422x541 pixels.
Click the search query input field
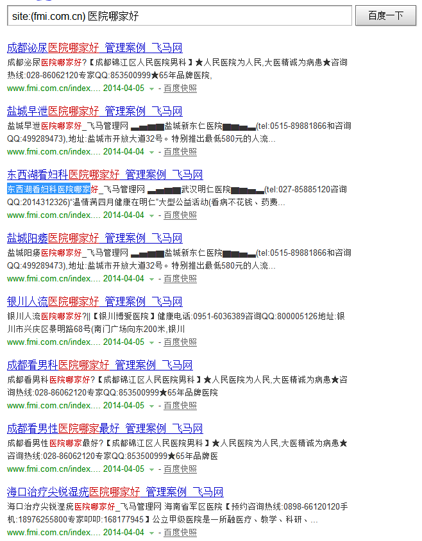point(179,15)
